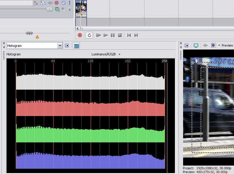Go to start of project
This screenshot has width=234, height=174.
129,35
